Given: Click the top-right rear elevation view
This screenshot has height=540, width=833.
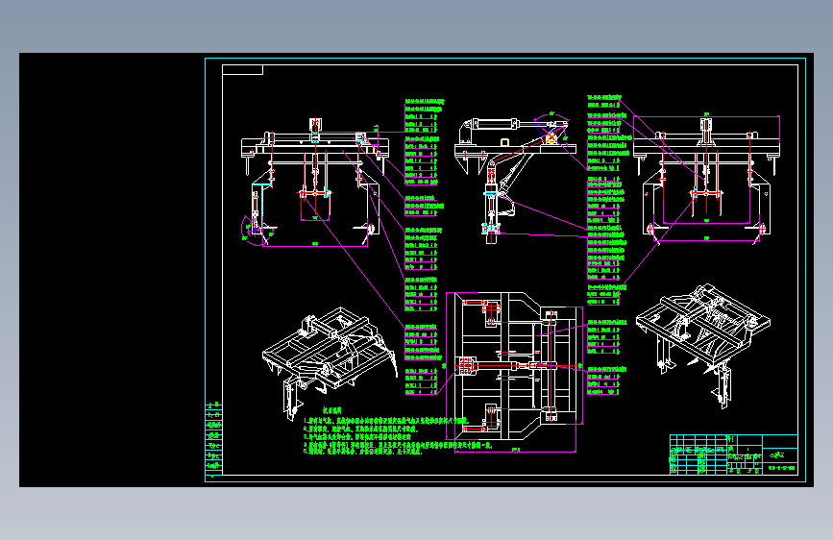Looking at the screenshot, I should (706, 180).
